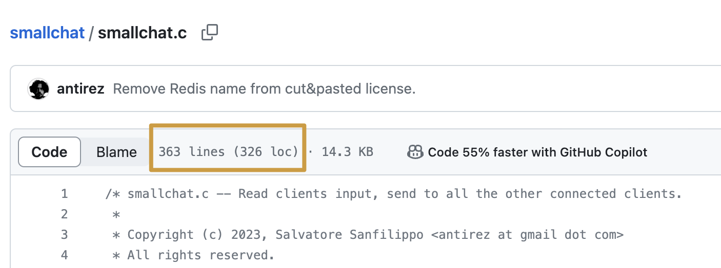Click the GitHub Copilot icon
Viewport: 721px width, 268px height.
415,152
